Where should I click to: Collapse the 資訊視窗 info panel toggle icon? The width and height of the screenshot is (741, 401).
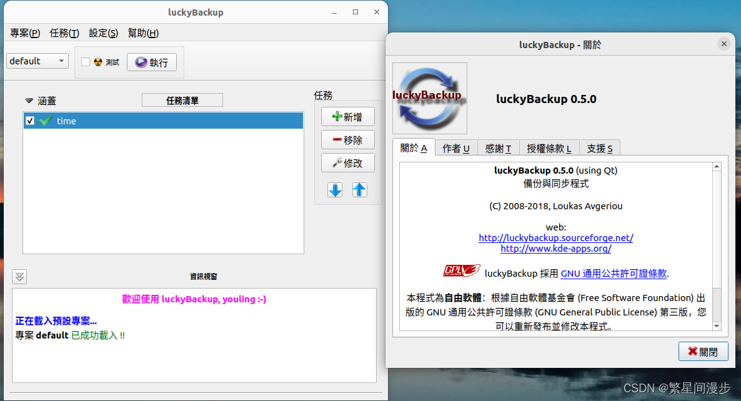19,276
